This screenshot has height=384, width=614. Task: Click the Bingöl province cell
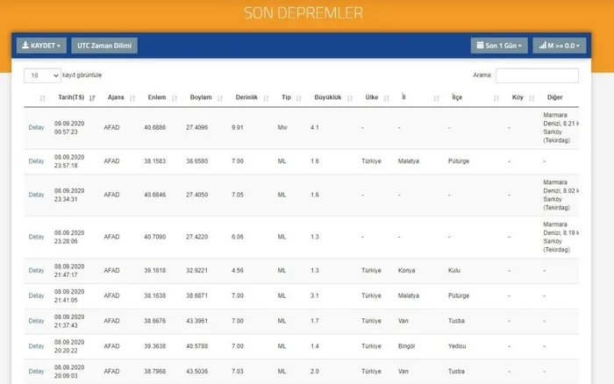point(406,346)
